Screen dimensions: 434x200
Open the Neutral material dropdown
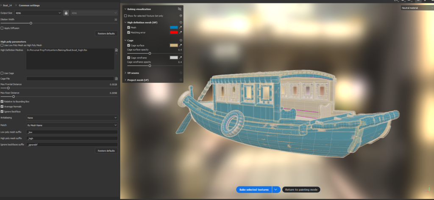[x=417, y=8]
